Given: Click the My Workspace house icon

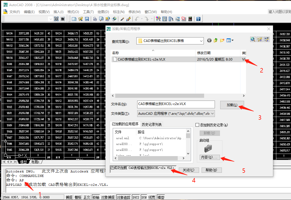Looking at the screenshot, I should pos(63,19).
